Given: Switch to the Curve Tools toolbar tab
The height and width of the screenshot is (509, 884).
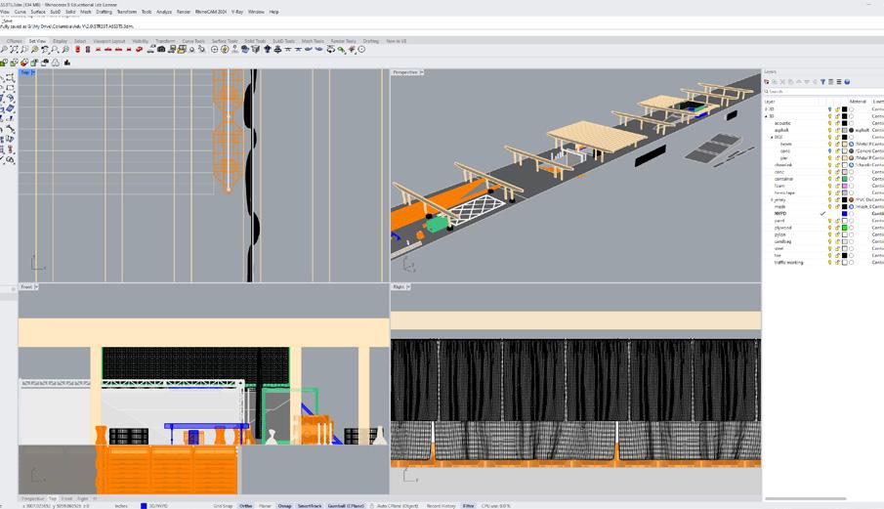Looking at the screenshot, I should tap(193, 41).
